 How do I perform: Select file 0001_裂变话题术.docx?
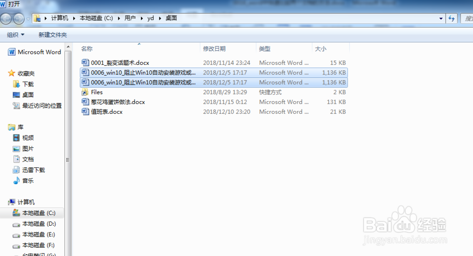point(120,63)
